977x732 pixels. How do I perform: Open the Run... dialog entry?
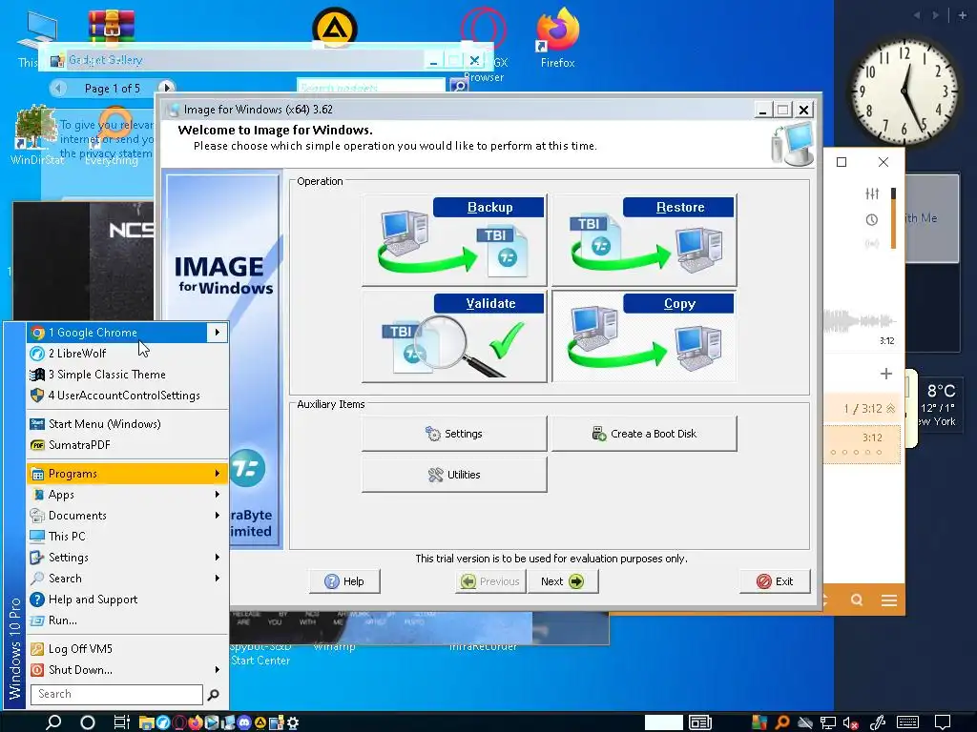click(127, 620)
